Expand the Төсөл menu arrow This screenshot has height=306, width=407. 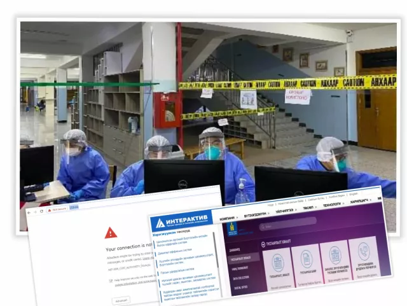pyautogui.click(x=315, y=207)
